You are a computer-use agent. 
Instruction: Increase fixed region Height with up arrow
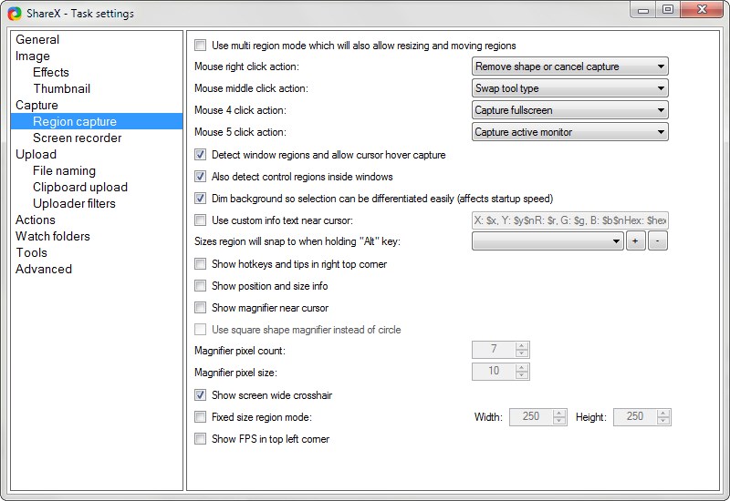pos(663,413)
